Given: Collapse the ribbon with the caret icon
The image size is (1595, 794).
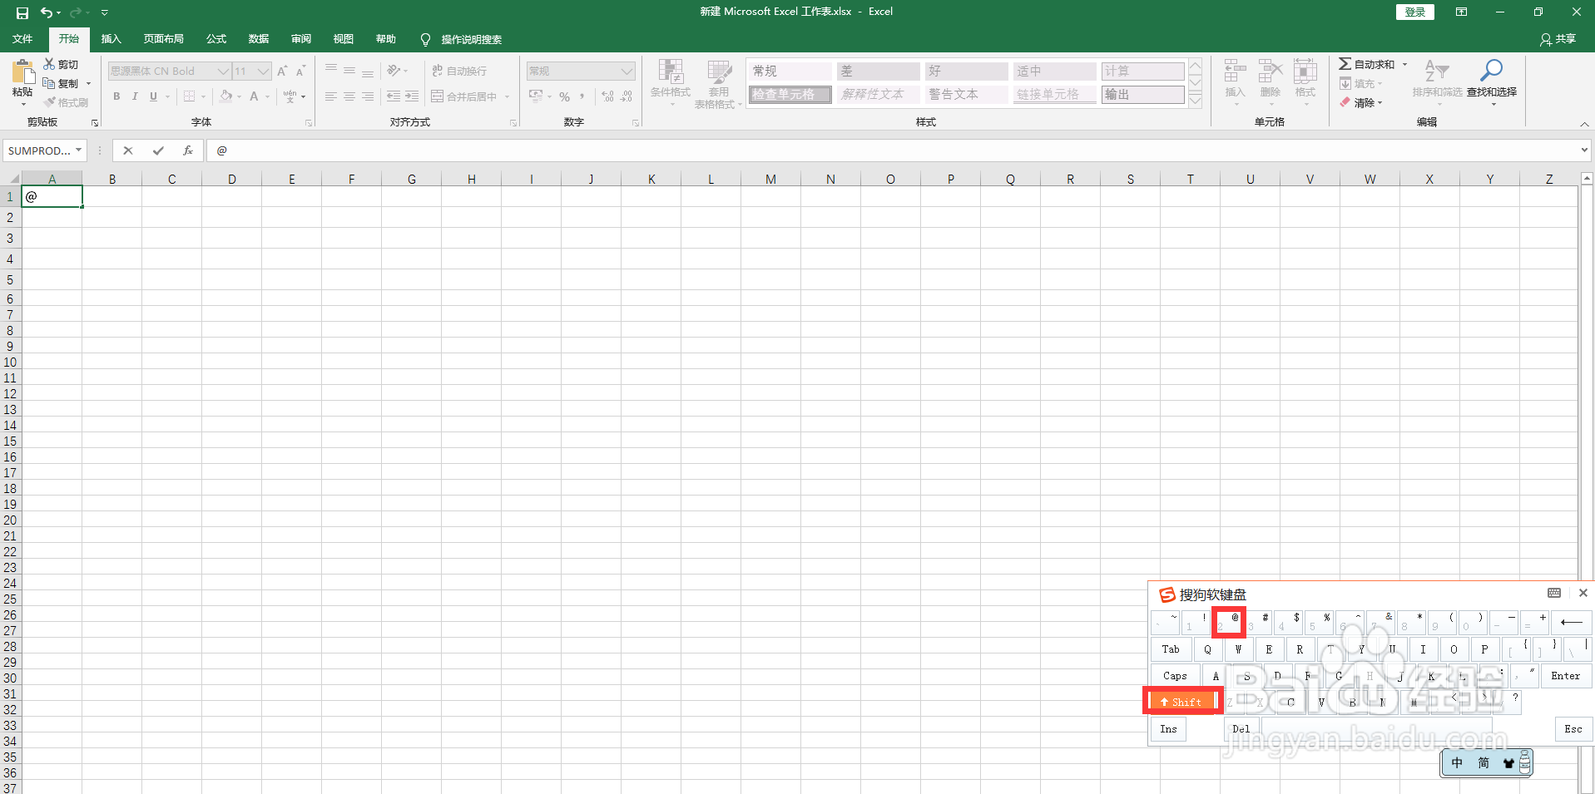Looking at the screenshot, I should pos(1585,123).
